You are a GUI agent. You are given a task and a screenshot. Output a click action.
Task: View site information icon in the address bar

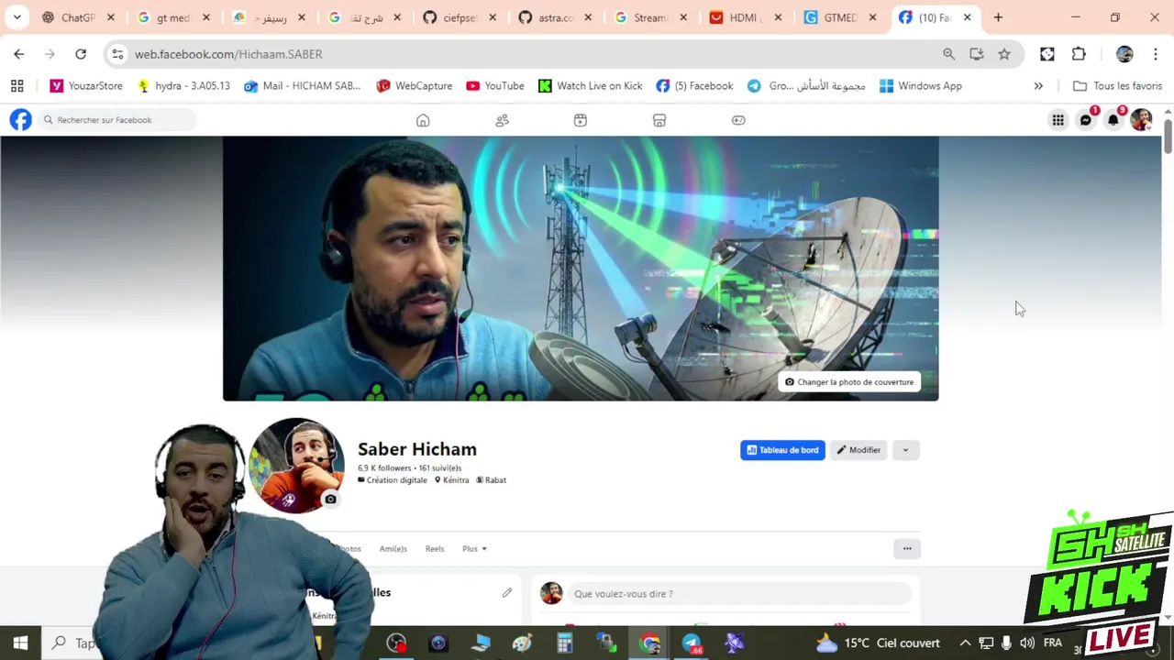point(117,54)
